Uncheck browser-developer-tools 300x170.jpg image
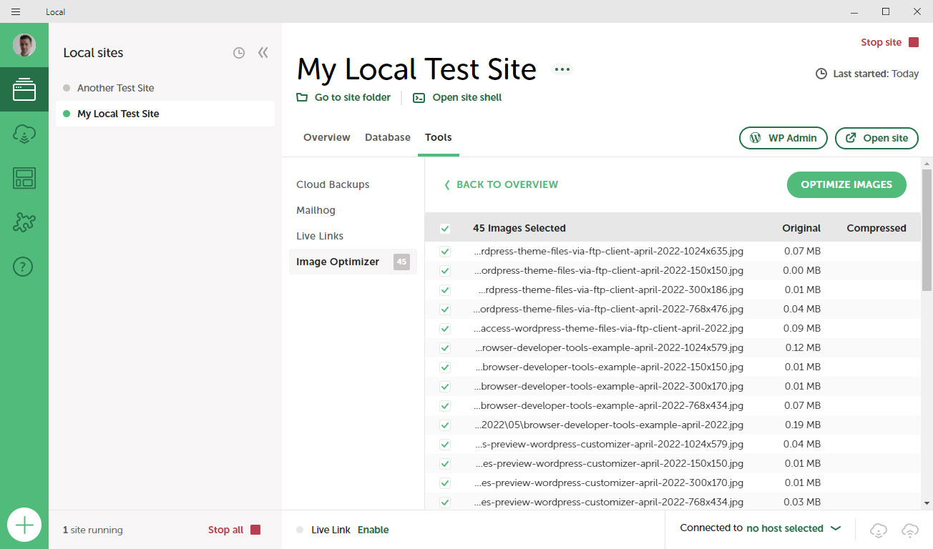933x549 pixels. 445,387
